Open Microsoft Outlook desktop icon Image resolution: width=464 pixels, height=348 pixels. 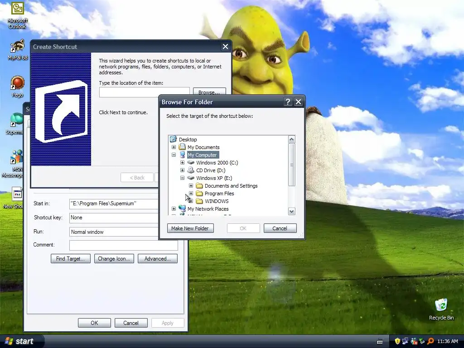(17, 15)
